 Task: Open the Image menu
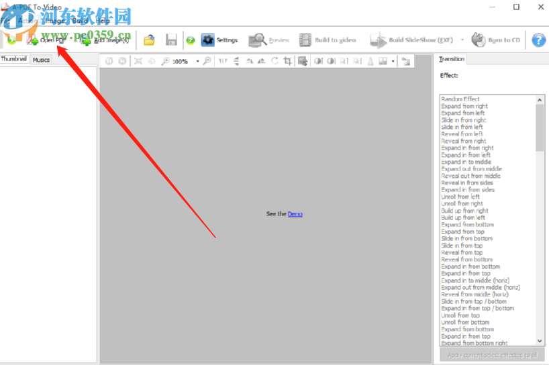[54, 21]
